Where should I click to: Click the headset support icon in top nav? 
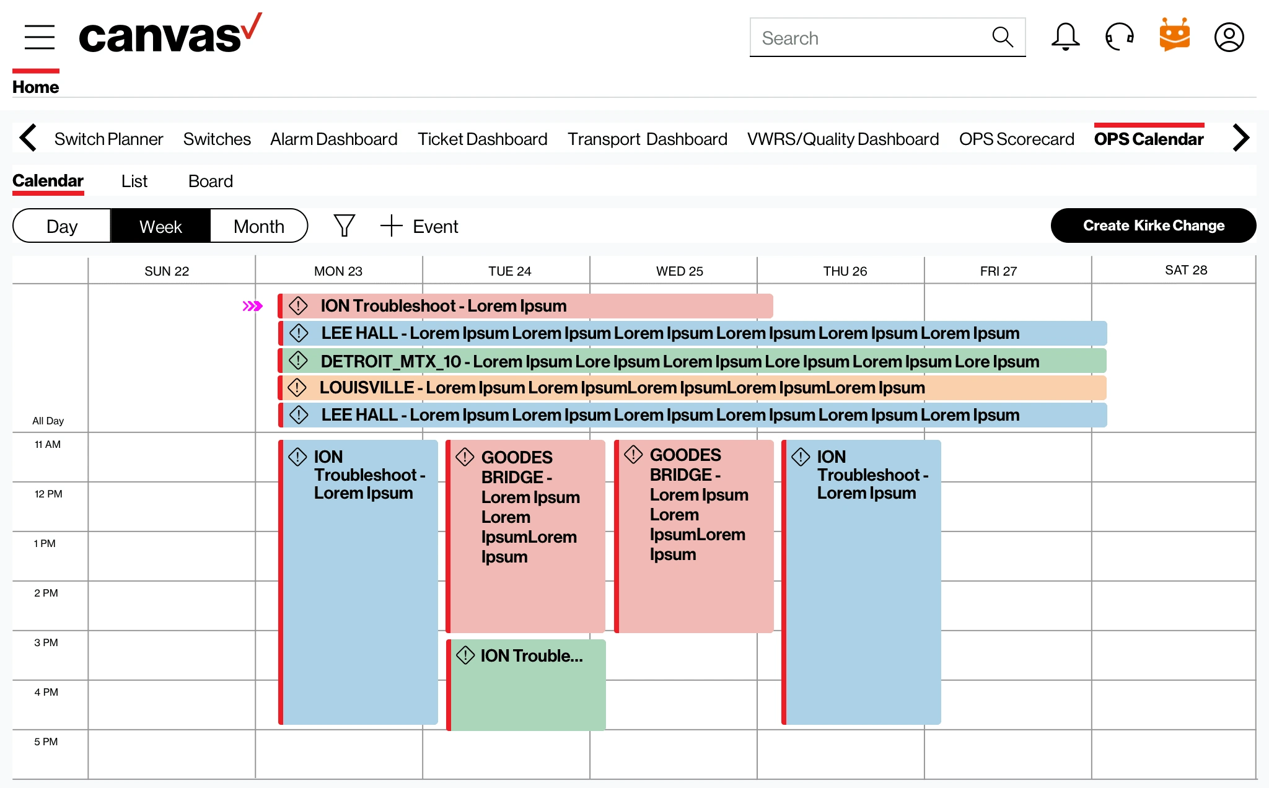click(1118, 37)
